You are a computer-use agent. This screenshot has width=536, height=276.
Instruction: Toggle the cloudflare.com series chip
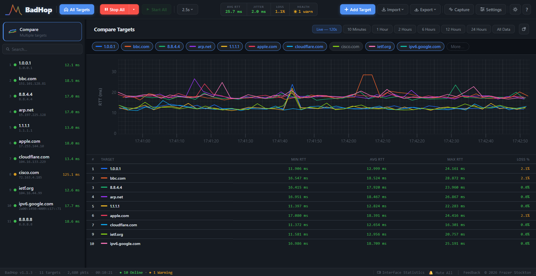305,47
